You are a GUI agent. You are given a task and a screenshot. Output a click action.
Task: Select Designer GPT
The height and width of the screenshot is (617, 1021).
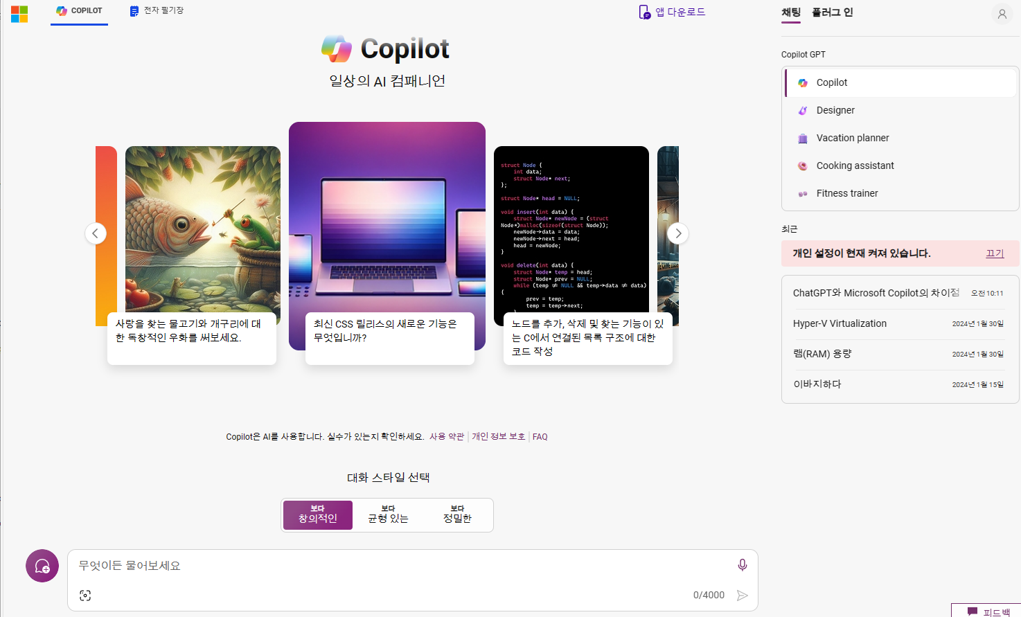tap(900, 110)
